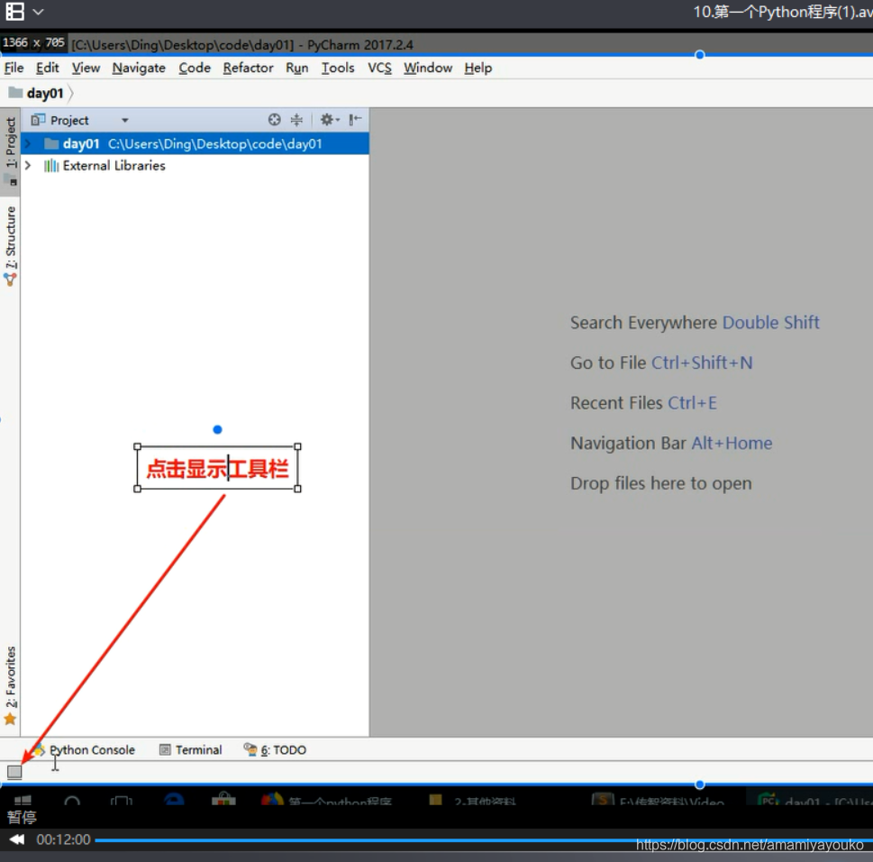
Task: Click the Windows Start button on taskbar
Action: [23, 801]
